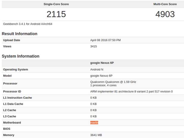Select the L3 Cache 0 KB value
Viewport: 184px width, 138px height.
tap(93, 116)
